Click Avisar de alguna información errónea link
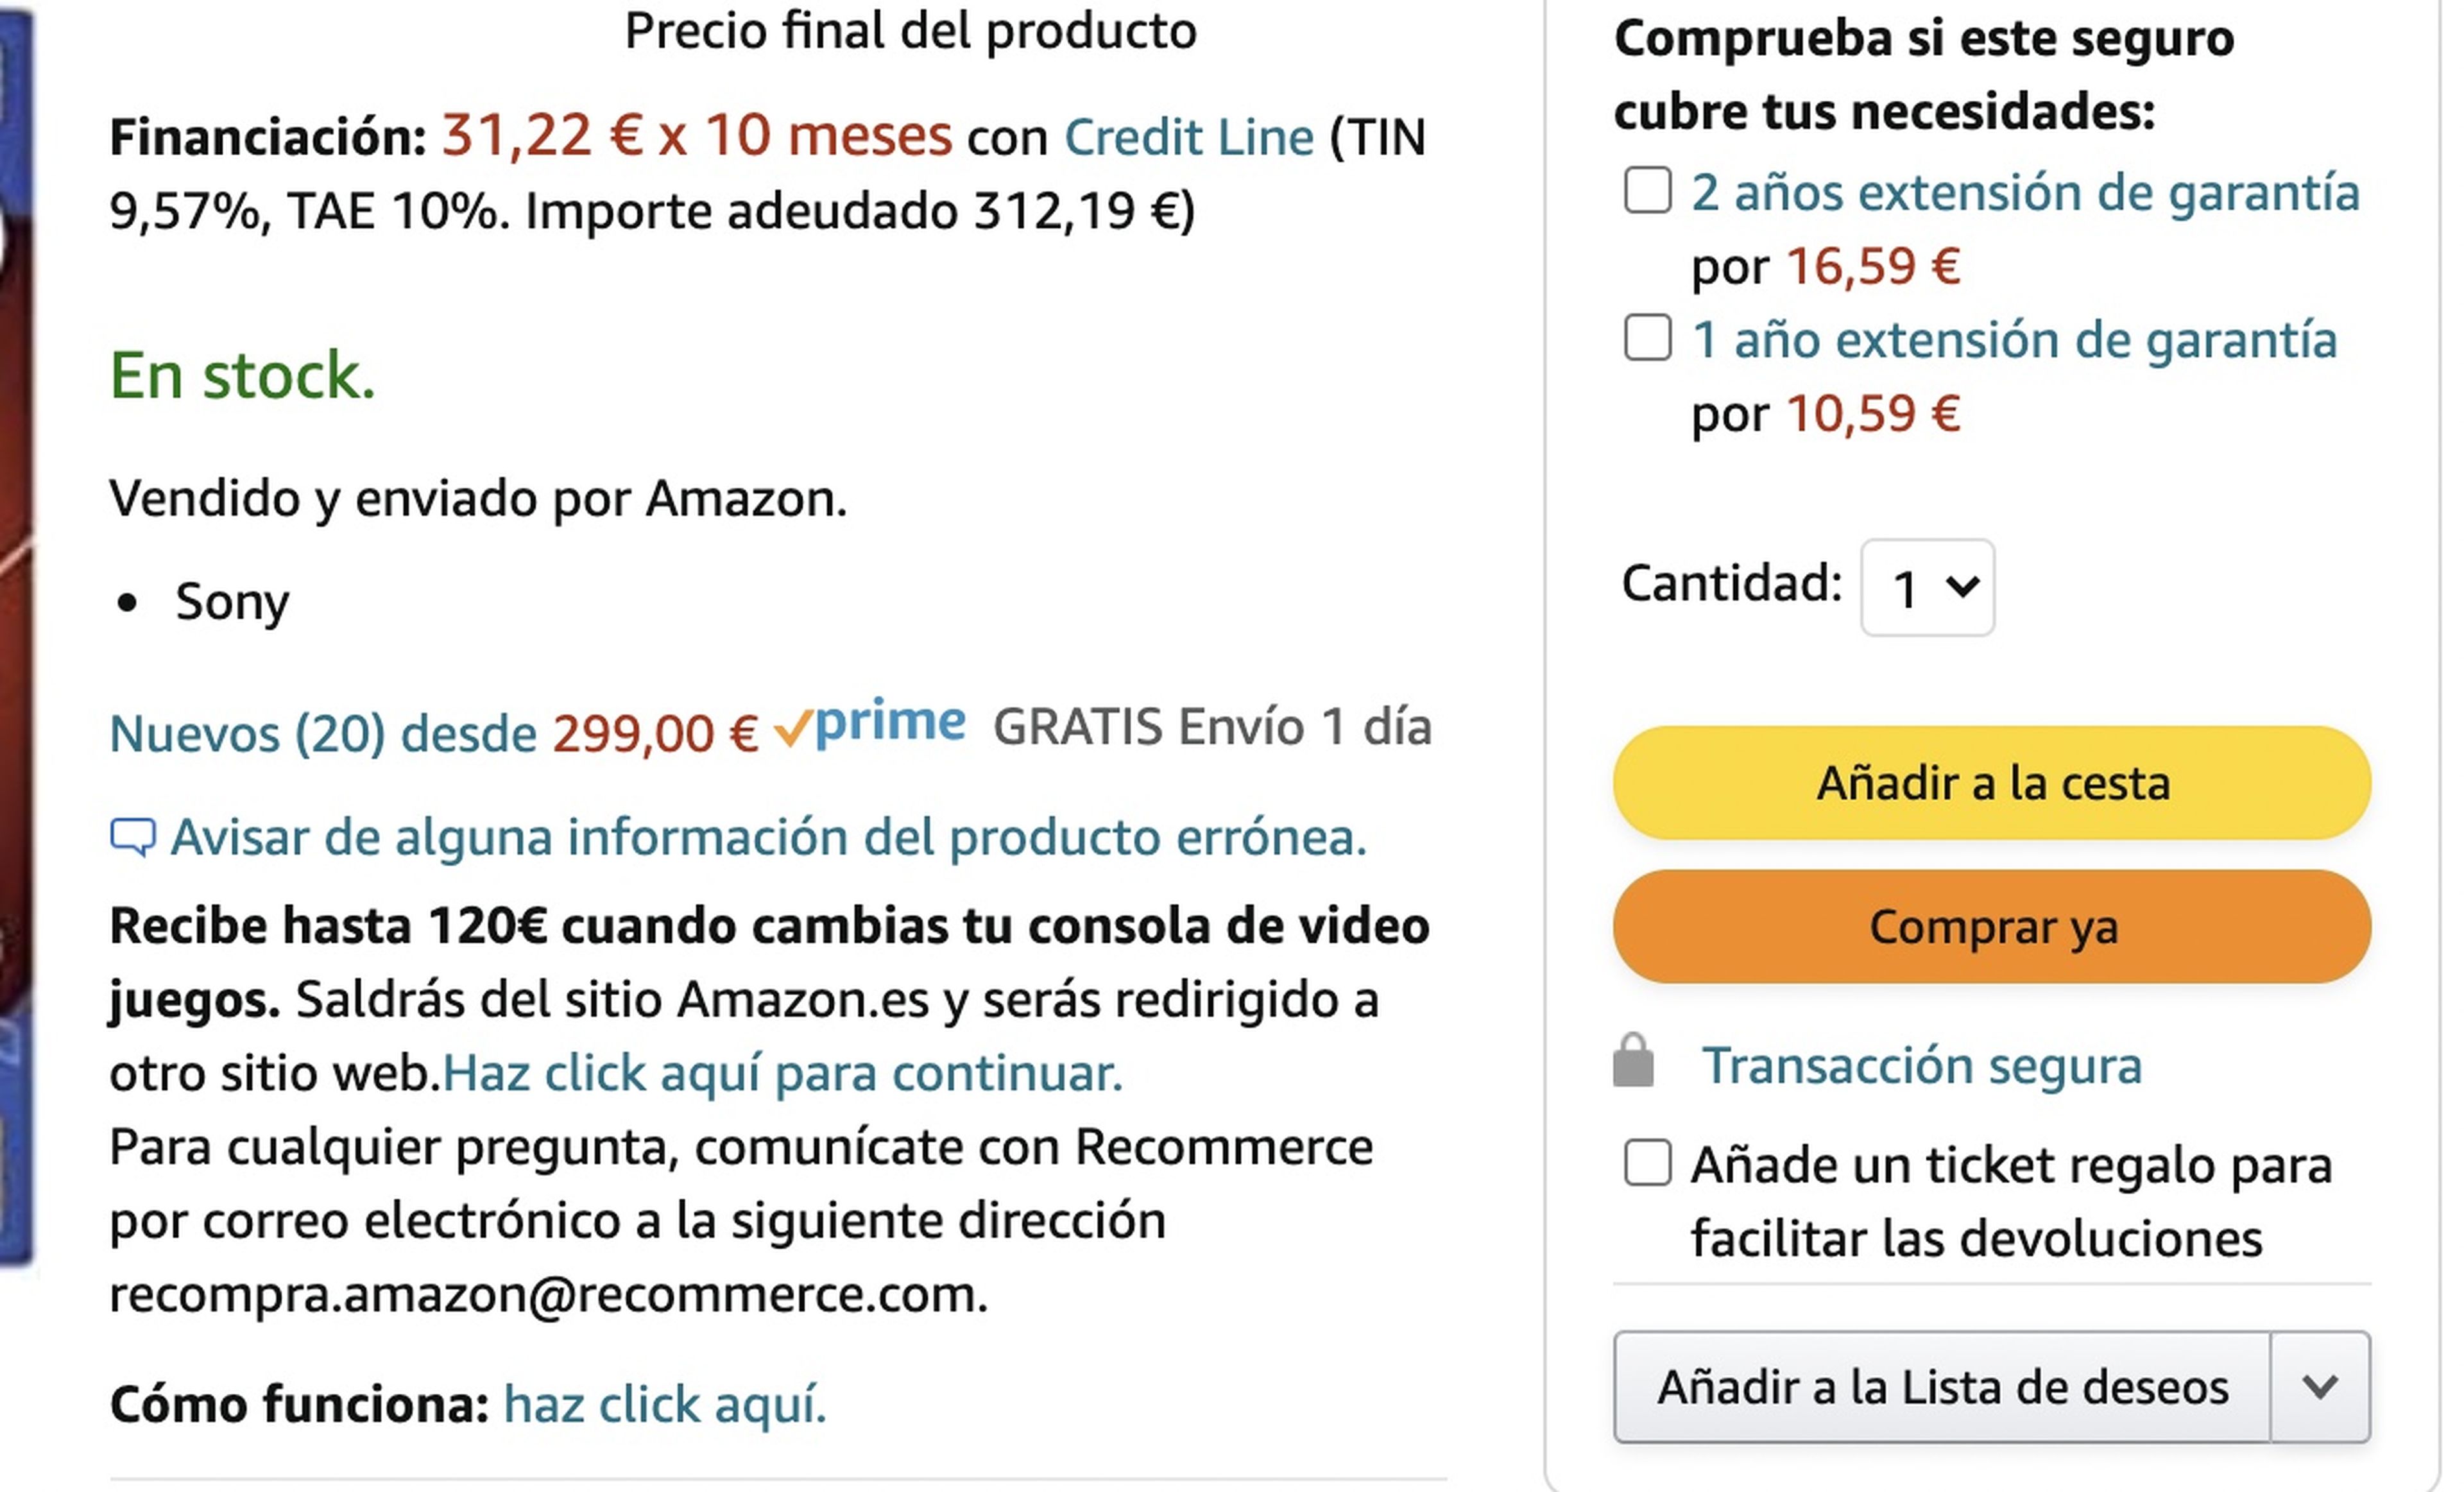The height and width of the screenshot is (1492, 2464). pos(768,837)
